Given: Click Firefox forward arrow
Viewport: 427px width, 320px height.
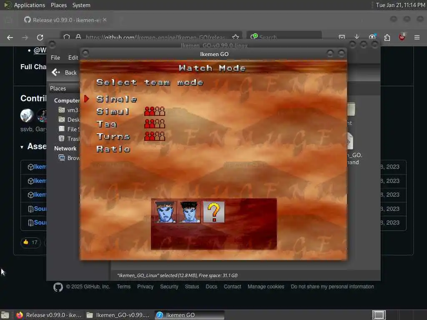Looking at the screenshot, I should coord(25,37).
